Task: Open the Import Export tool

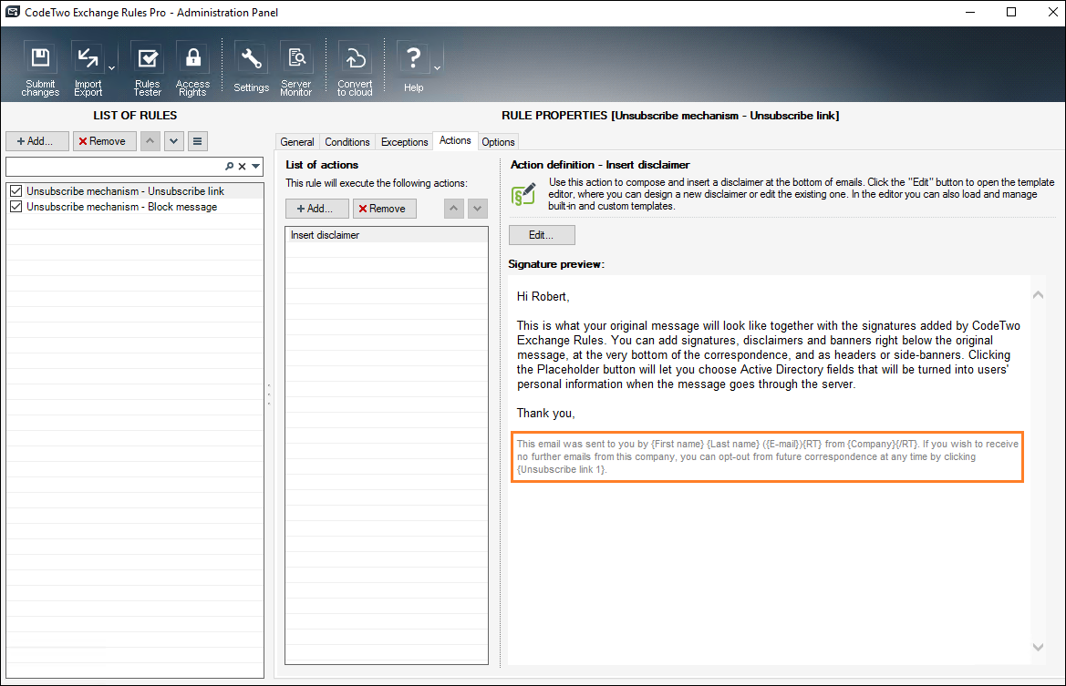Action: pos(88,70)
